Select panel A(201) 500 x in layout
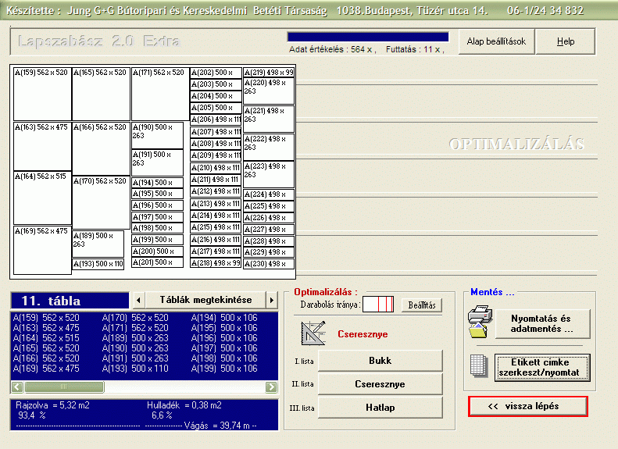This screenshot has height=449, width=618. 157,262
